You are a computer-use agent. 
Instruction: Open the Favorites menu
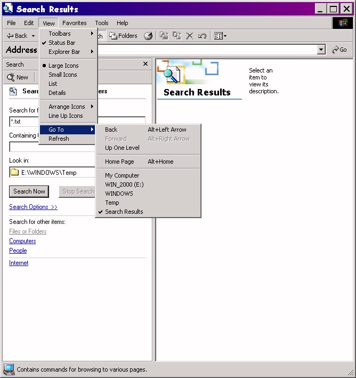point(74,23)
